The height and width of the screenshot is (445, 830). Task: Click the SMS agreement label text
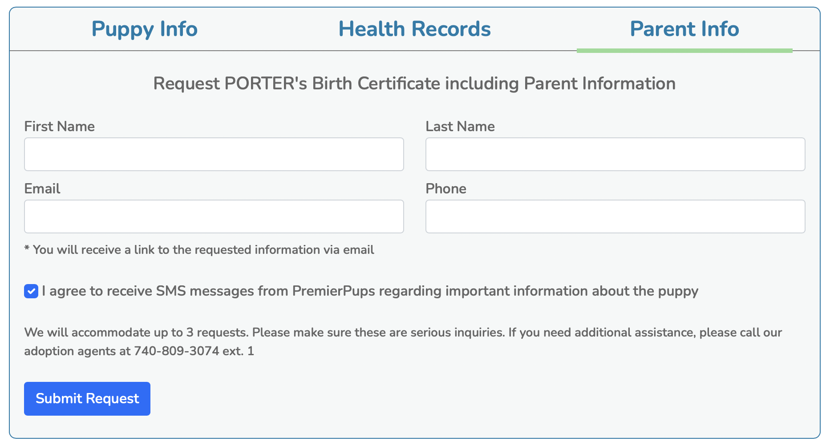click(370, 291)
